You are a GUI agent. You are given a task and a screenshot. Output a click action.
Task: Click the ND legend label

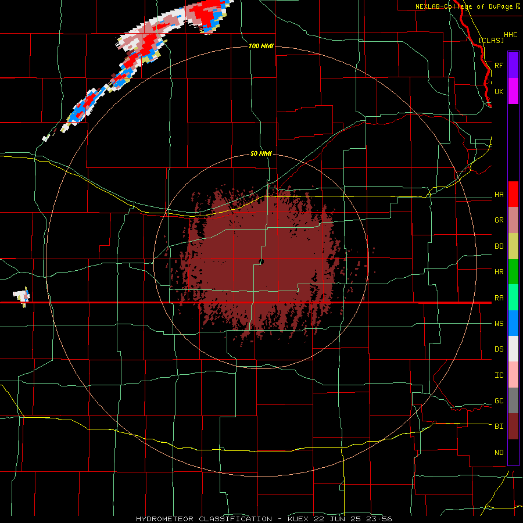coord(499,453)
